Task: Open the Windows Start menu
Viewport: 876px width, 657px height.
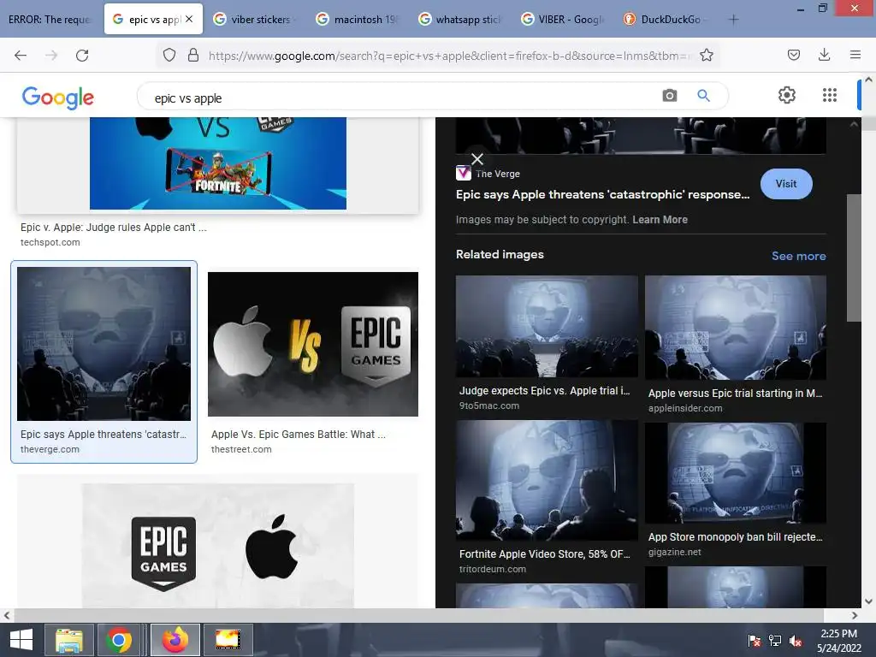Action: click(x=21, y=640)
